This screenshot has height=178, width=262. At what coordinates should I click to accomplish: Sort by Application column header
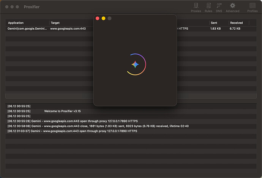(x=16, y=23)
